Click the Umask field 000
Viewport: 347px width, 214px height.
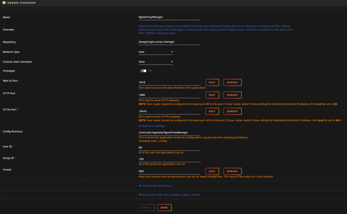(170, 171)
